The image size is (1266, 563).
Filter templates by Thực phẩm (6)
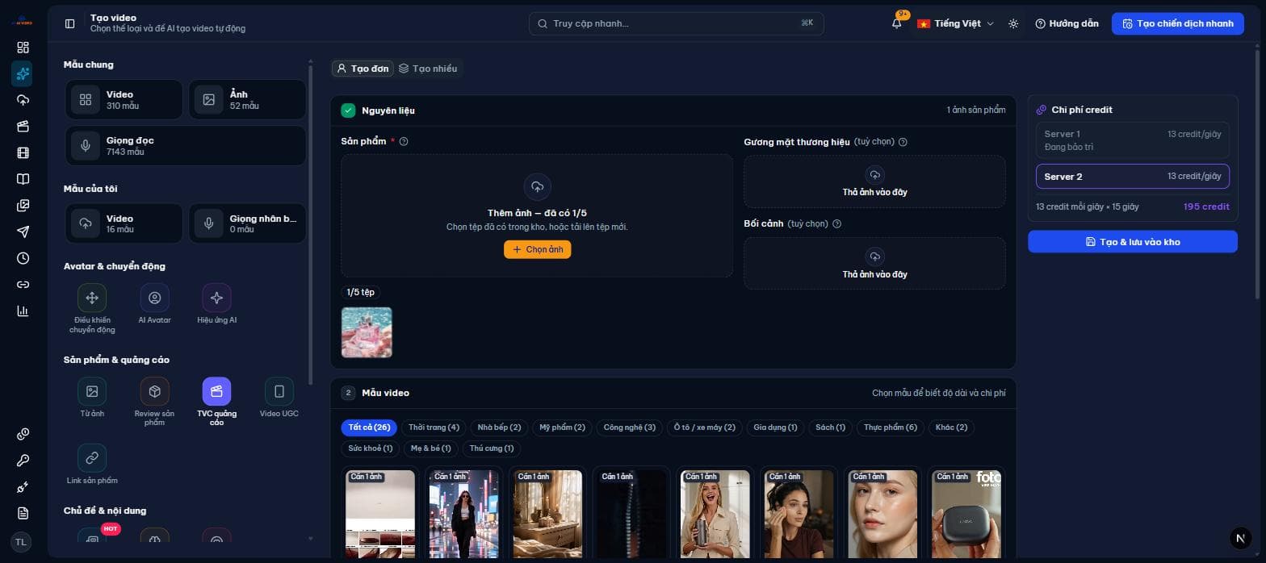click(890, 427)
